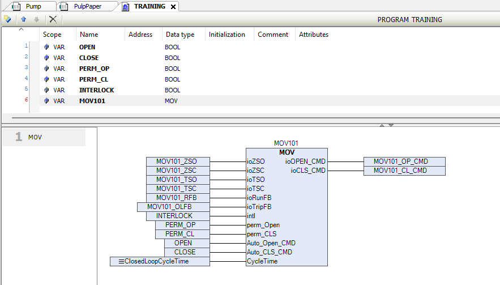The width and height of the screenshot is (500, 285).
Task: Sort by Name column header
Action: point(89,35)
